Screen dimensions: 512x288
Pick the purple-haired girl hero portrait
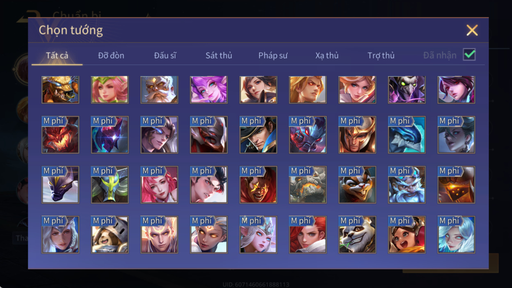(209, 89)
